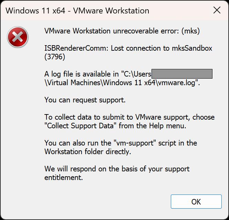
Task: Click the 'You can request support.' line
Action: pos(85,100)
